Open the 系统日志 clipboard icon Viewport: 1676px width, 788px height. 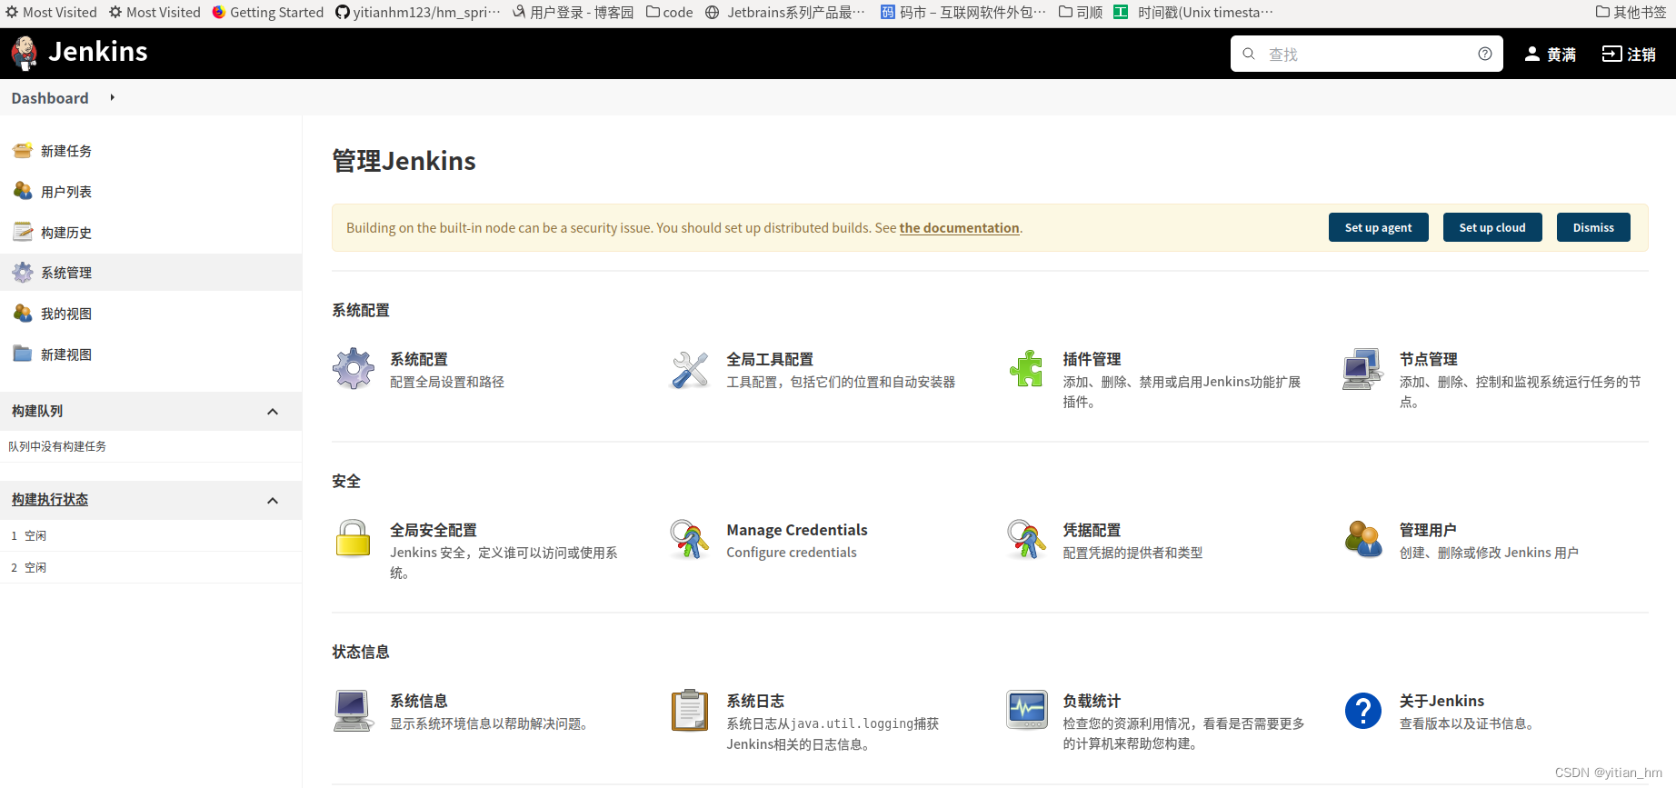[x=690, y=710]
